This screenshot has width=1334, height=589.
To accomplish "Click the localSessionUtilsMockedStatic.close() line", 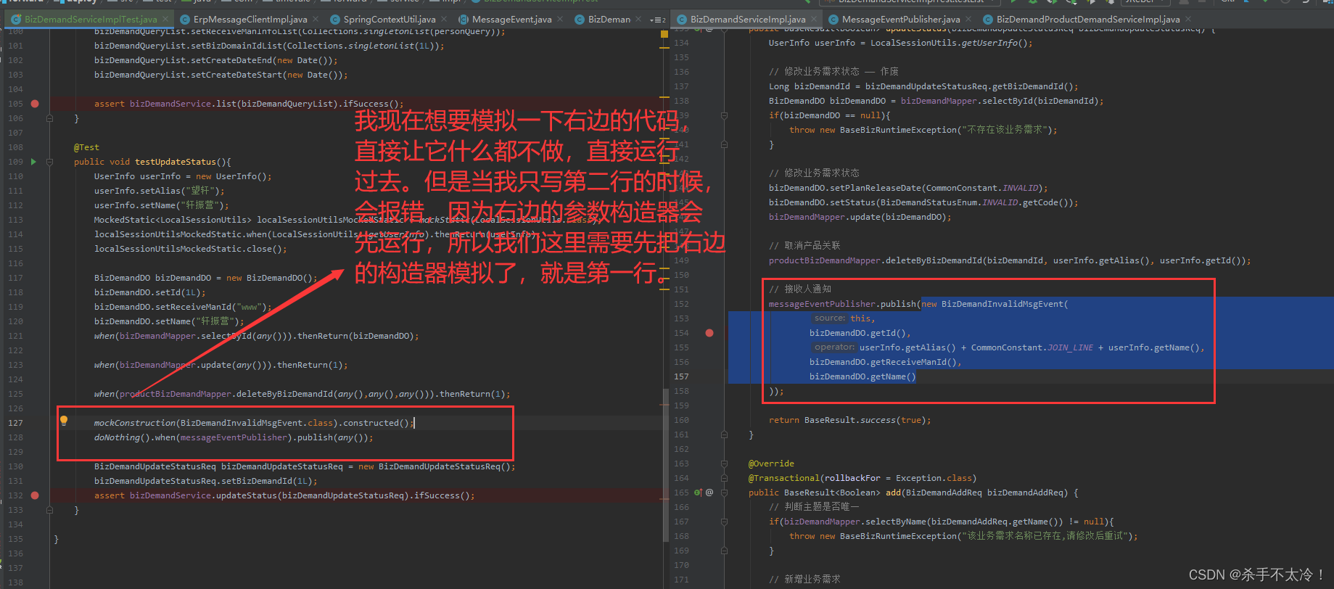I will (x=190, y=249).
